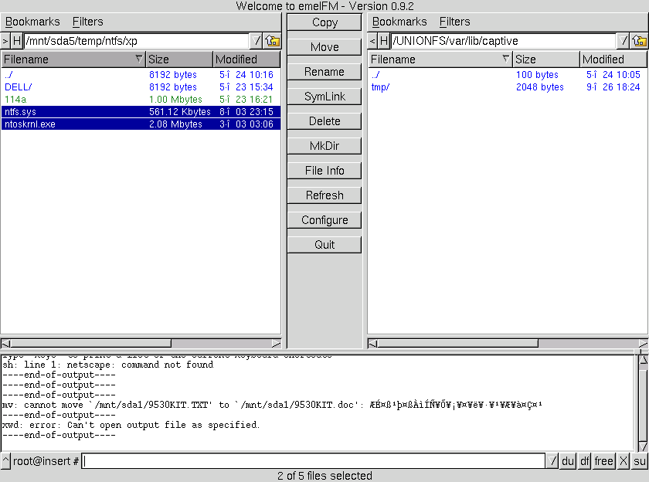Click the right panel home directory icon
Image resolution: width=649 pixels, height=482 pixels.
pyautogui.click(x=640, y=41)
